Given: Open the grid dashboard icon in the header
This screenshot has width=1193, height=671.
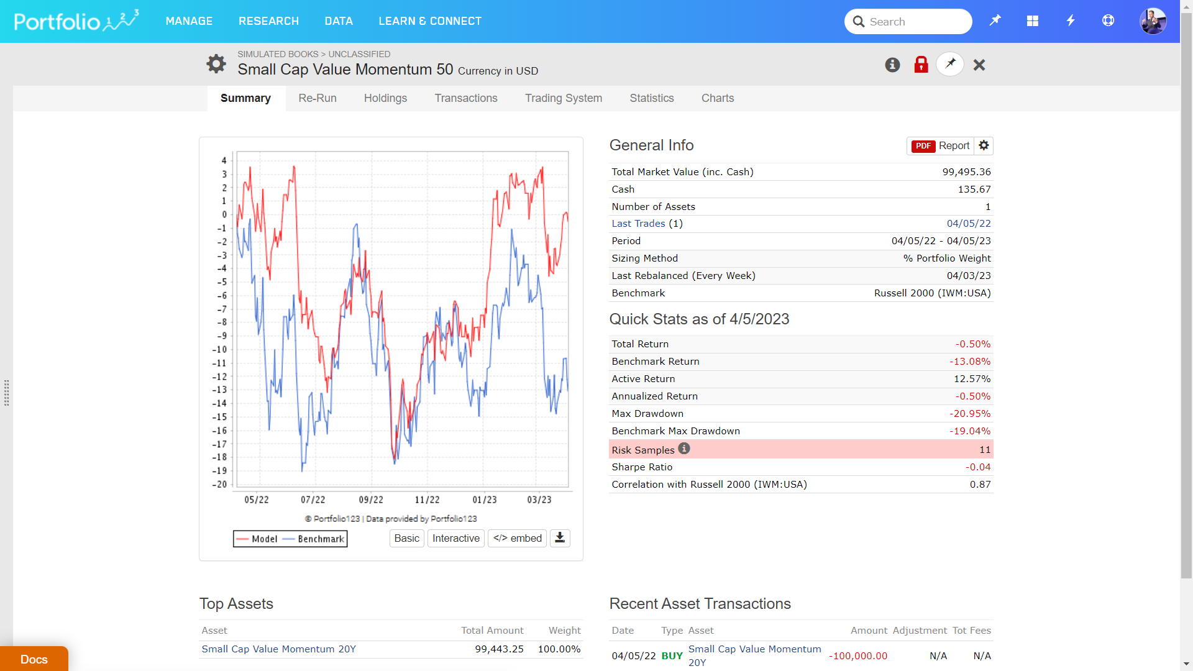Looking at the screenshot, I should [1033, 21].
